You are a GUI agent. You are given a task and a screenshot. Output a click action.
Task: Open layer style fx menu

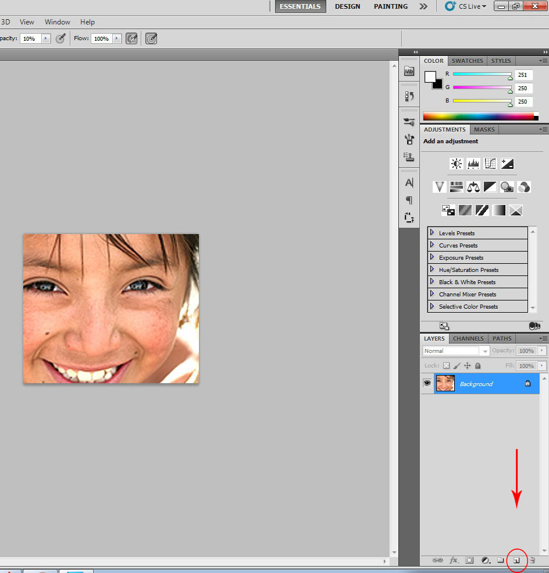[x=454, y=560]
